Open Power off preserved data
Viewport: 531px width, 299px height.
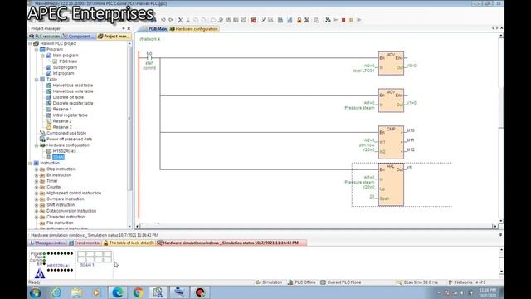point(69,139)
